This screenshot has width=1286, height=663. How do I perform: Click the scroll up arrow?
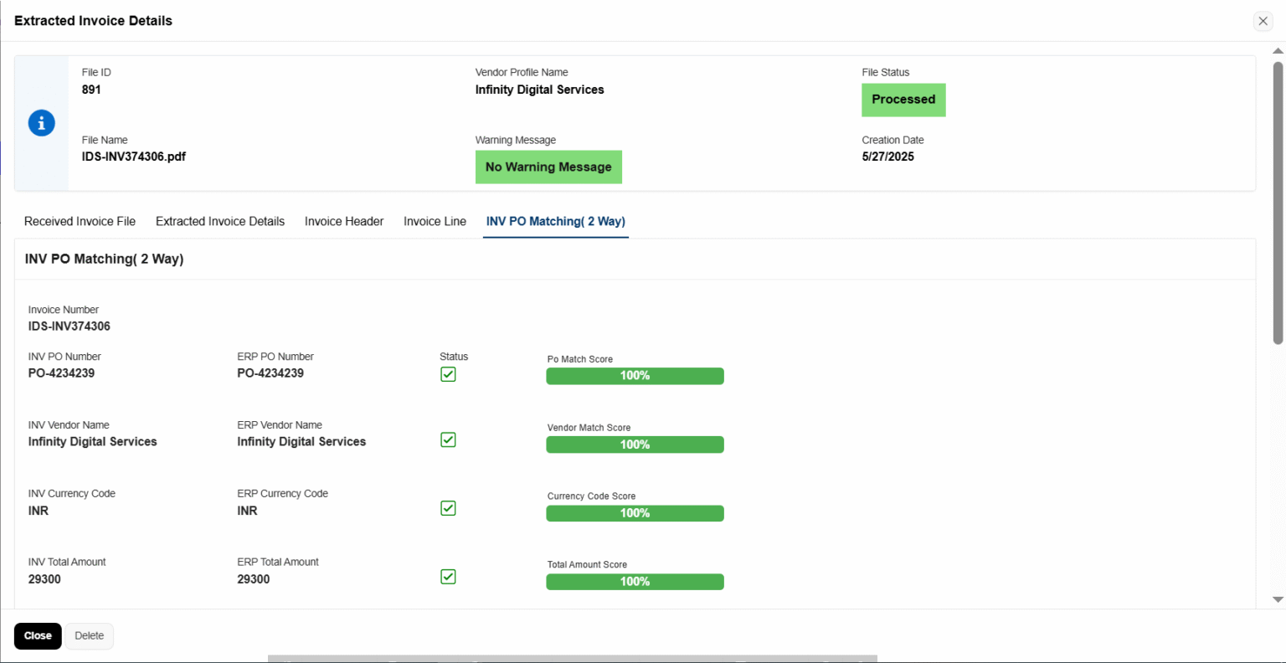point(1278,51)
